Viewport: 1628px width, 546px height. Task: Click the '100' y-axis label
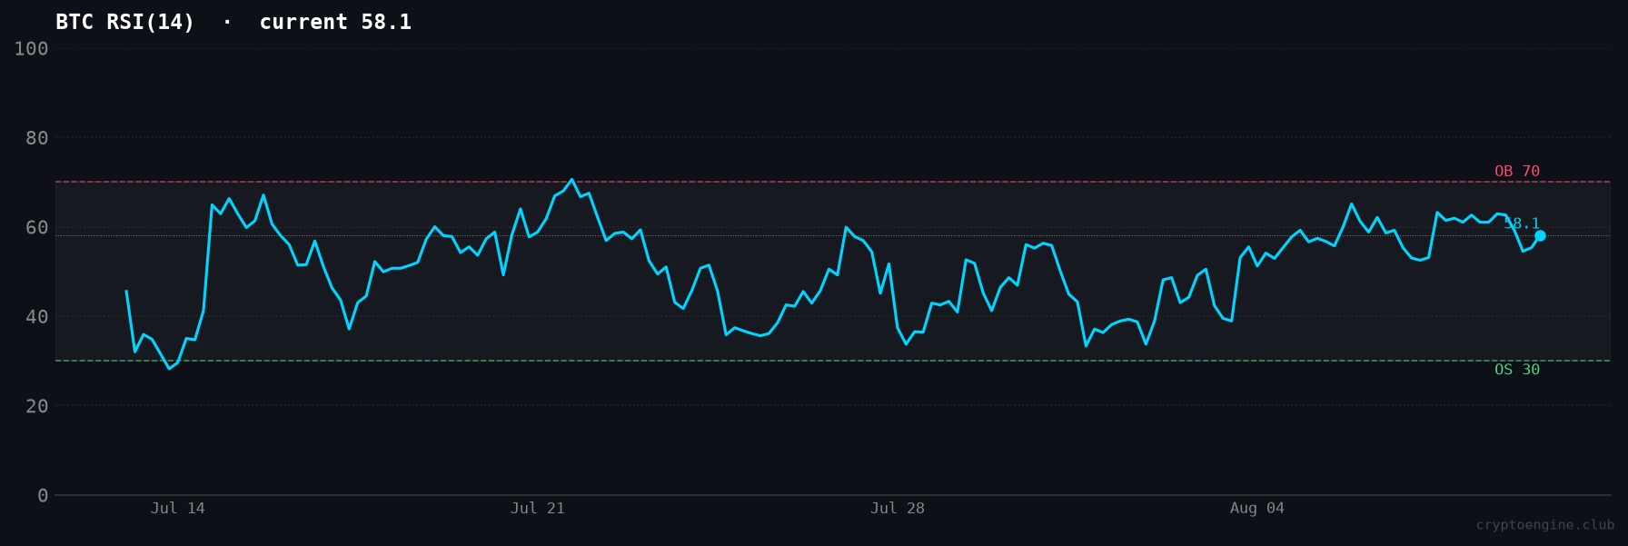pos(31,48)
